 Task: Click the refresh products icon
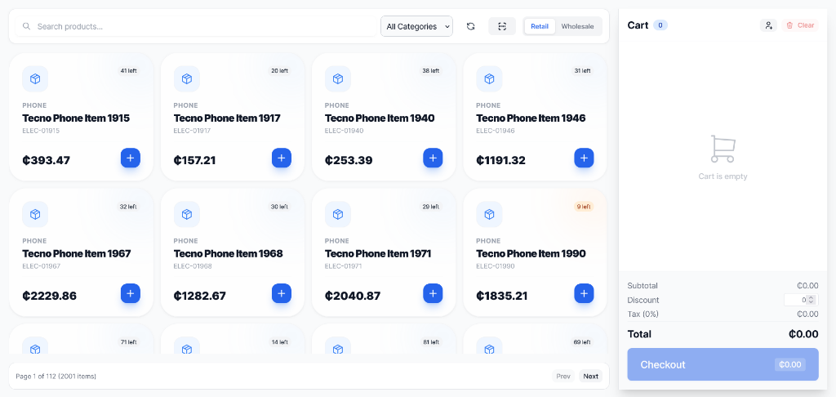(x=470, y=26)
